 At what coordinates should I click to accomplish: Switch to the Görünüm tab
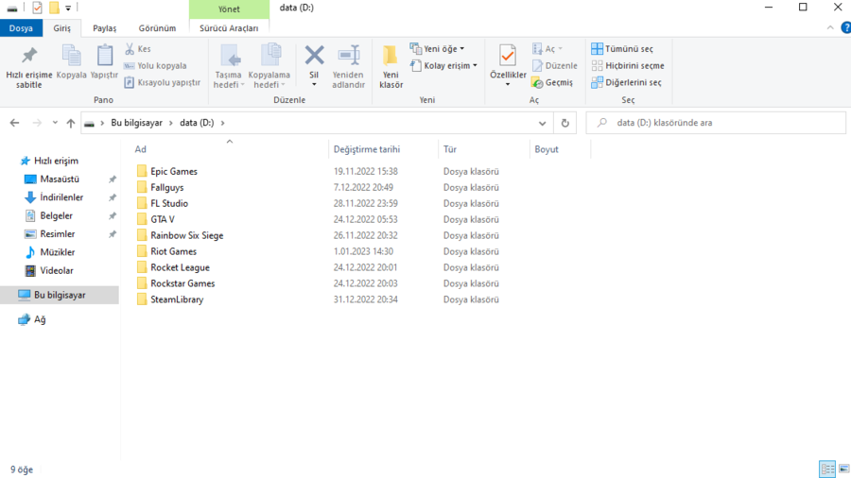tap(157, 28)
